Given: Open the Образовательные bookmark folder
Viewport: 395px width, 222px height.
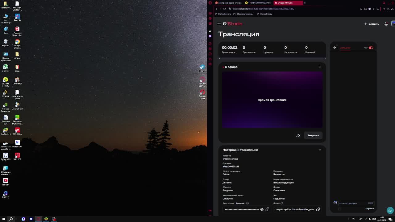Looking at the screenshot, I should coord(243,14).
